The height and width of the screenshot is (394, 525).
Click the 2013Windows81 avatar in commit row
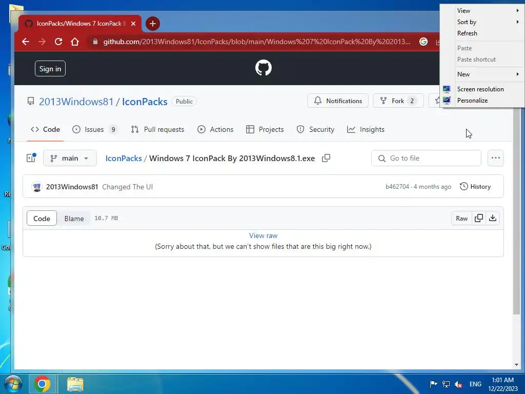[37, 187]
